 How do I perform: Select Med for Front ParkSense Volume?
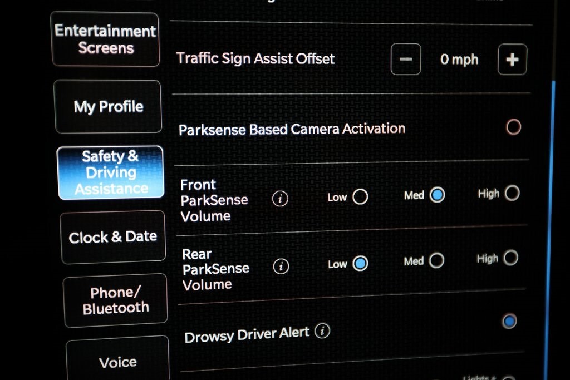pos(437,195)
